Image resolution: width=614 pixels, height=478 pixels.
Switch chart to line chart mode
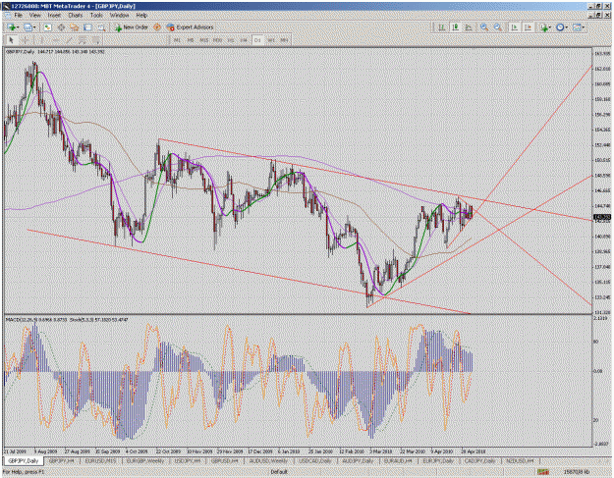click(469, 27)
